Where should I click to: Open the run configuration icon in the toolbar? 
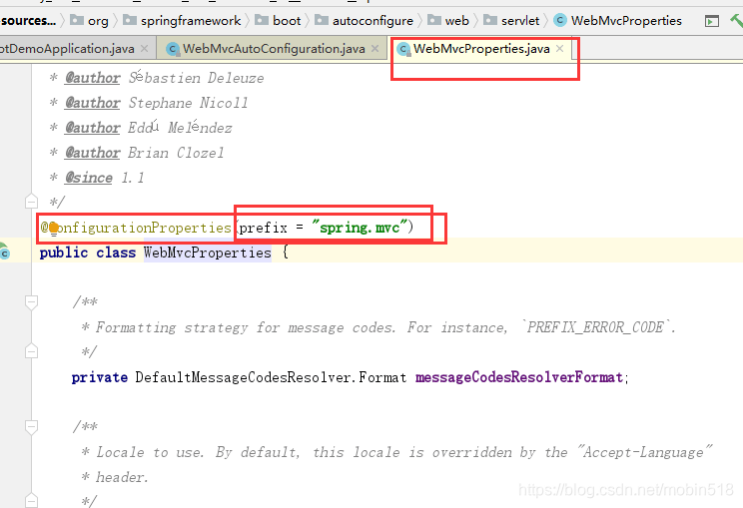[712, 21]
